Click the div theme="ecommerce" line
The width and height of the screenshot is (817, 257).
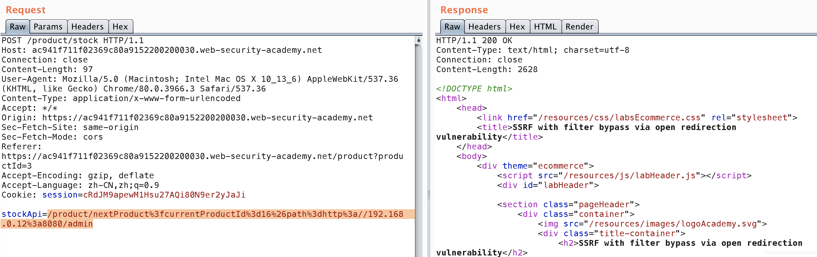point(535,166)
